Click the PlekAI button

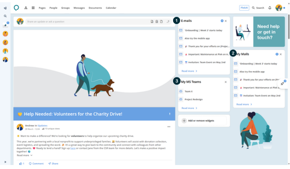[244, 8]
